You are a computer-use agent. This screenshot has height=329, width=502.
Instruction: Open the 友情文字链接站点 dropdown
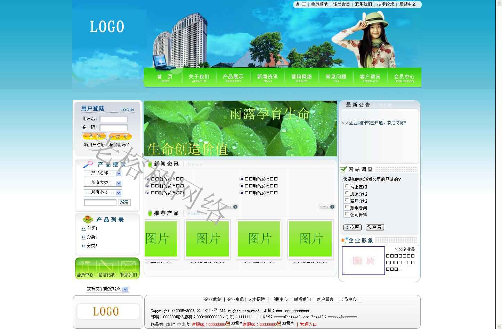pyautogui.click(x=125, y=289)
